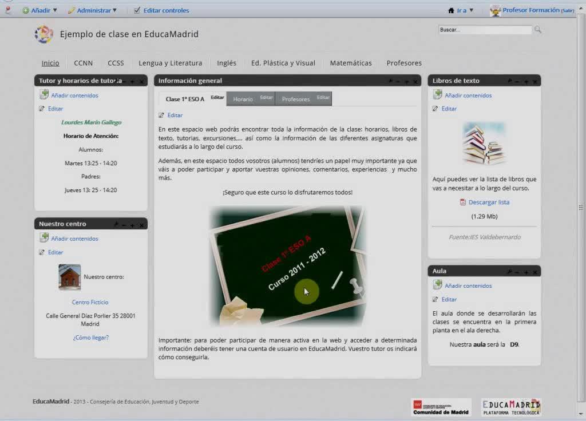Viewport: 586px width, 421px height.
Task: Open options wrench of Información general panel
Action: click(x=390, y=81)
